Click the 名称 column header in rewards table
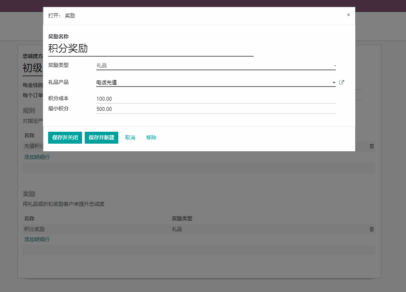This screenshot has width=406, height=292. click(29, 219)
